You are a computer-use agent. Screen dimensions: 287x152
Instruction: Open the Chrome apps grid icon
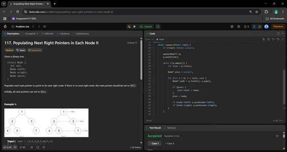point(5,19)
